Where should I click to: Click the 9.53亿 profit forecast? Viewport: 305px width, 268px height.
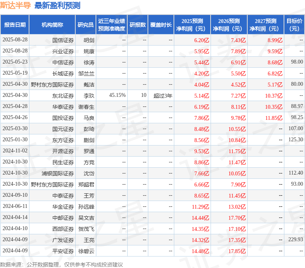[x=201, y=151]
